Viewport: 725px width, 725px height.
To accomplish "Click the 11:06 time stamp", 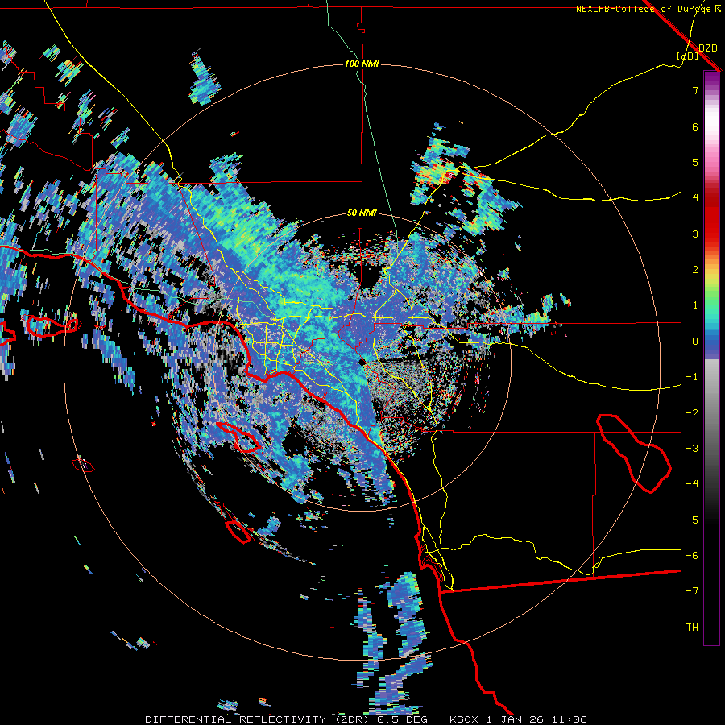I will (568, 719).
